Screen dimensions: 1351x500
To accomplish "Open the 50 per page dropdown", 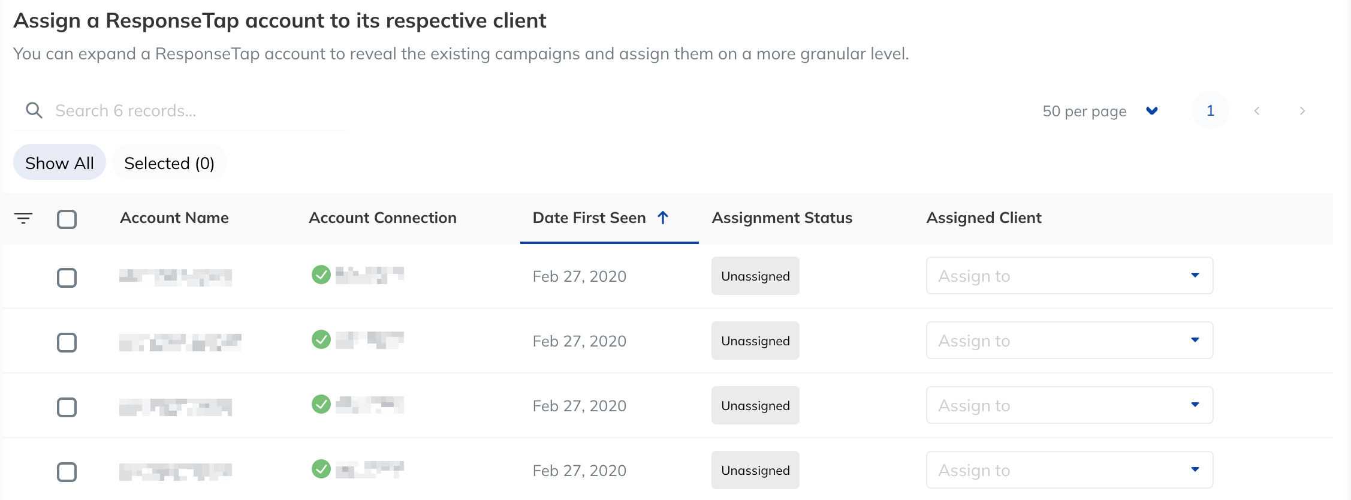I will (1100, 111).
